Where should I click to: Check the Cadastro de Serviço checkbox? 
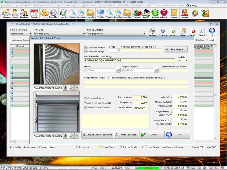pos(86,51)
